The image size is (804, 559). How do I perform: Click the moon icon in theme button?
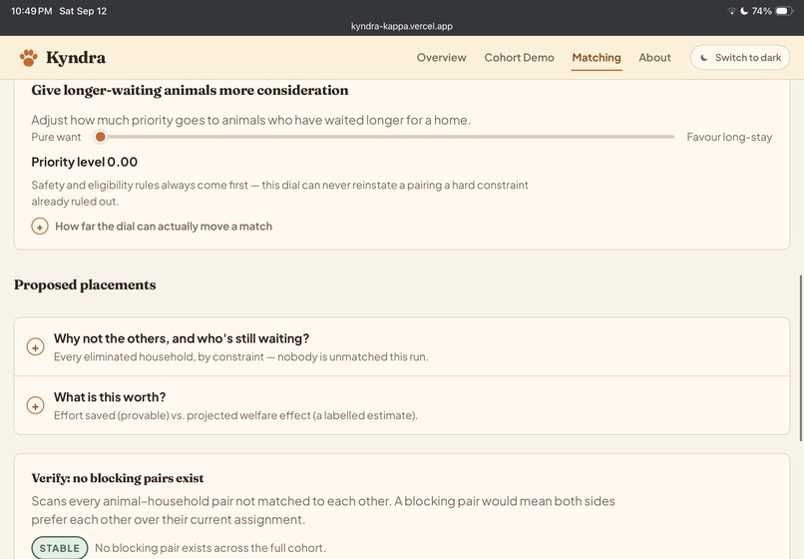(x=704, y=58)
